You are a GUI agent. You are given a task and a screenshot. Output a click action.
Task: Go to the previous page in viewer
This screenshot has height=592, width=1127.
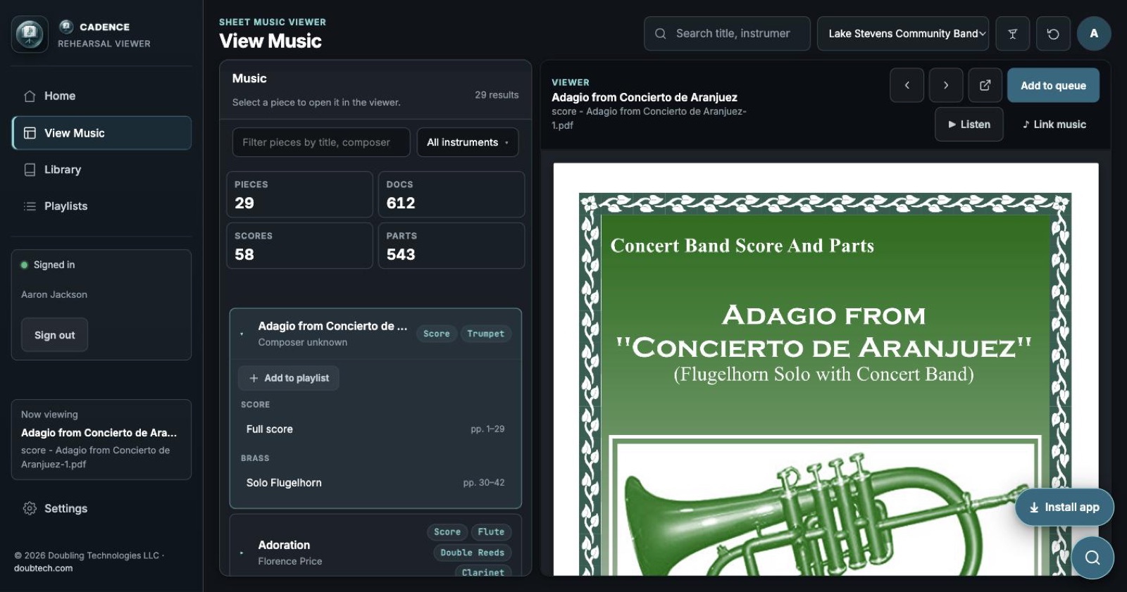click(907, 85)
